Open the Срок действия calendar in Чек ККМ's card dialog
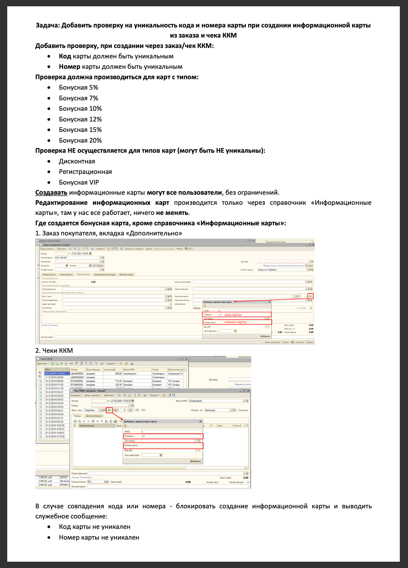The height and width of the screenshot is (568, 408). coord(161,455)
